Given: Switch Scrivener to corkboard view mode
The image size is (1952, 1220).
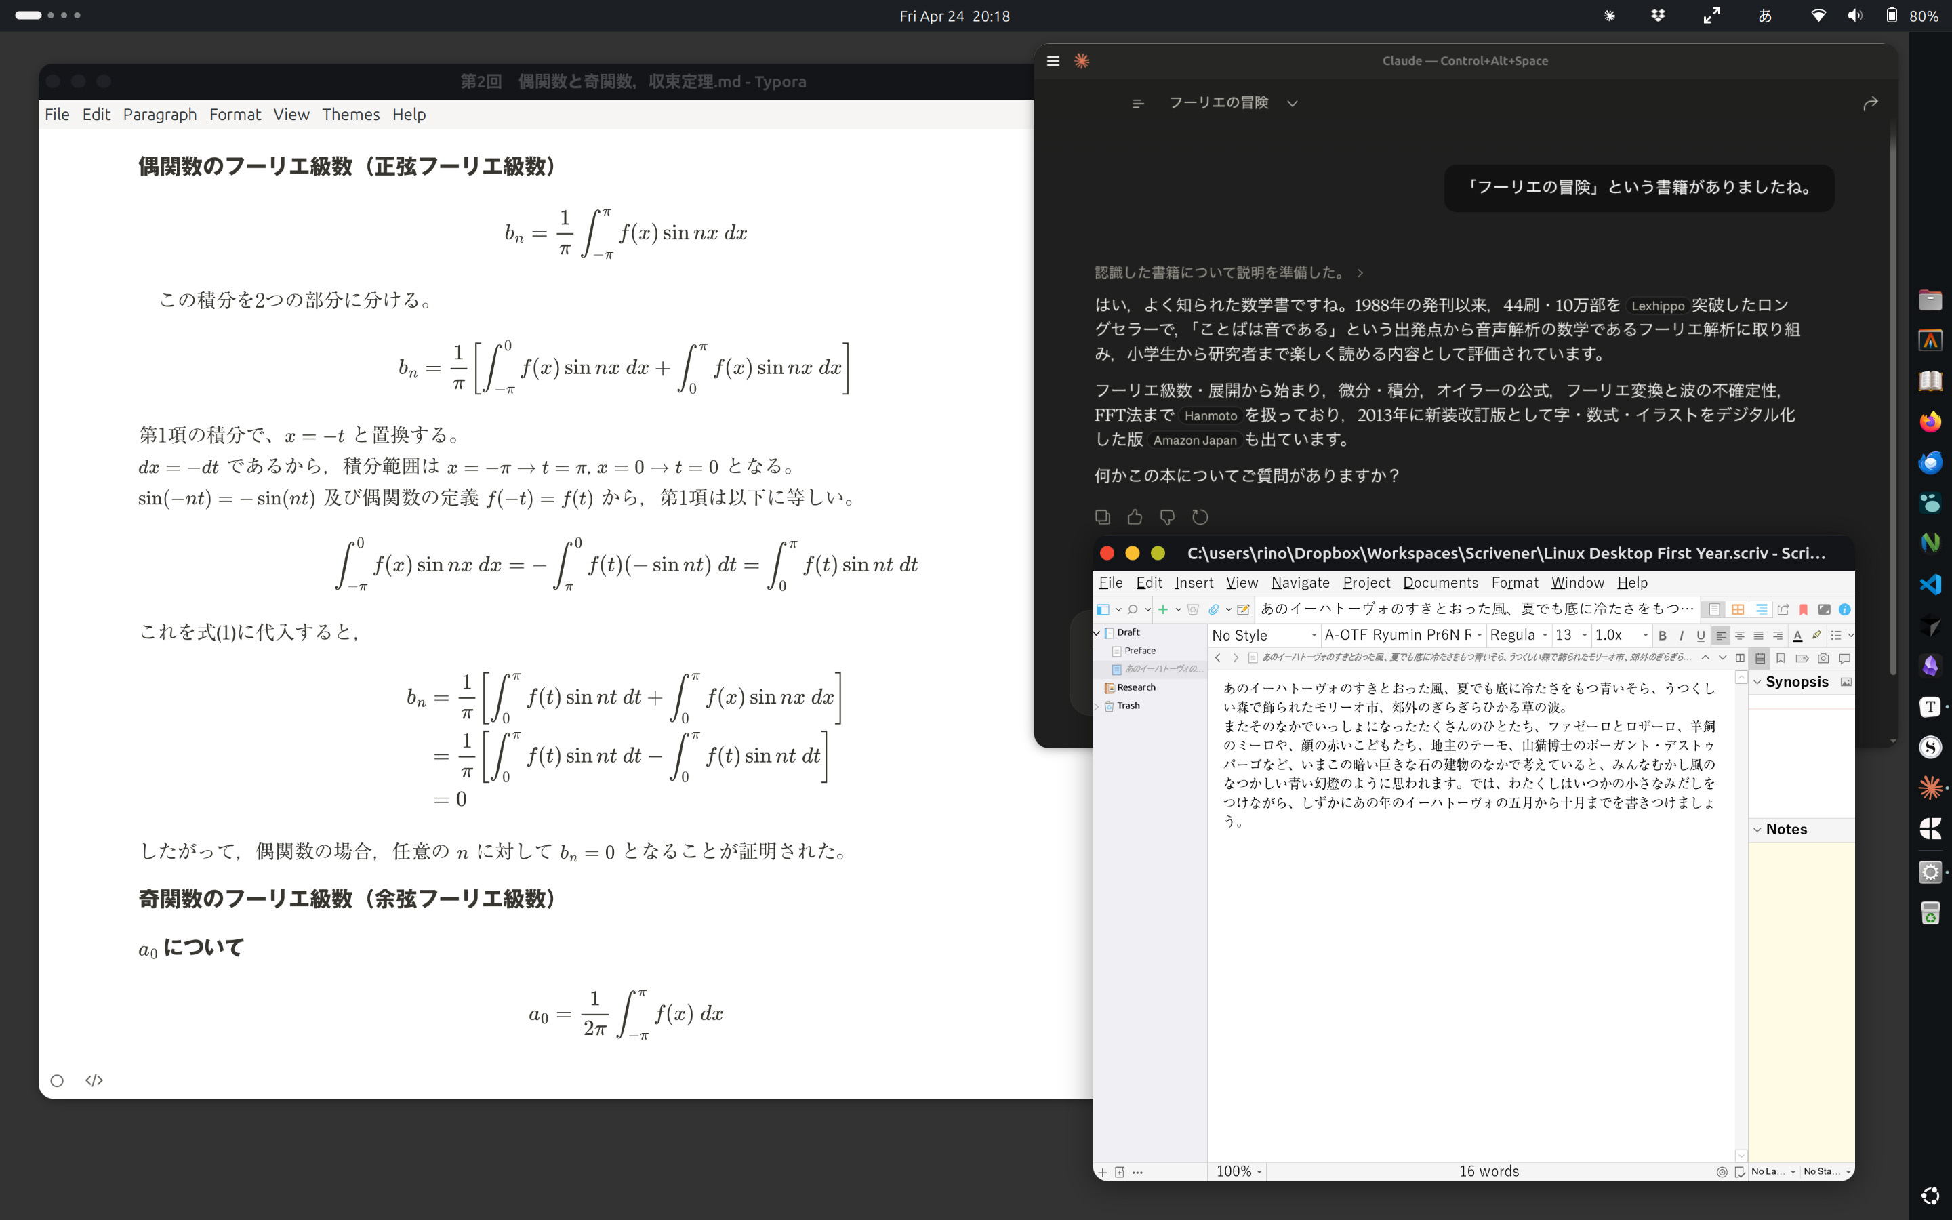Looking at the screenshot, I should (x=1737, y=609).
